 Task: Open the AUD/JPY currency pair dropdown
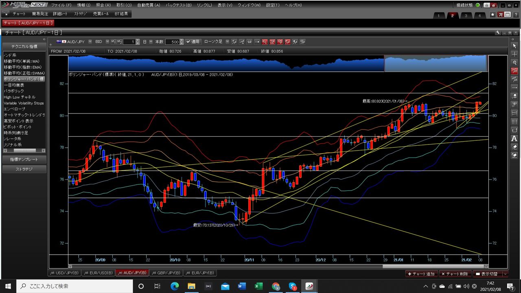pos(90,42)
